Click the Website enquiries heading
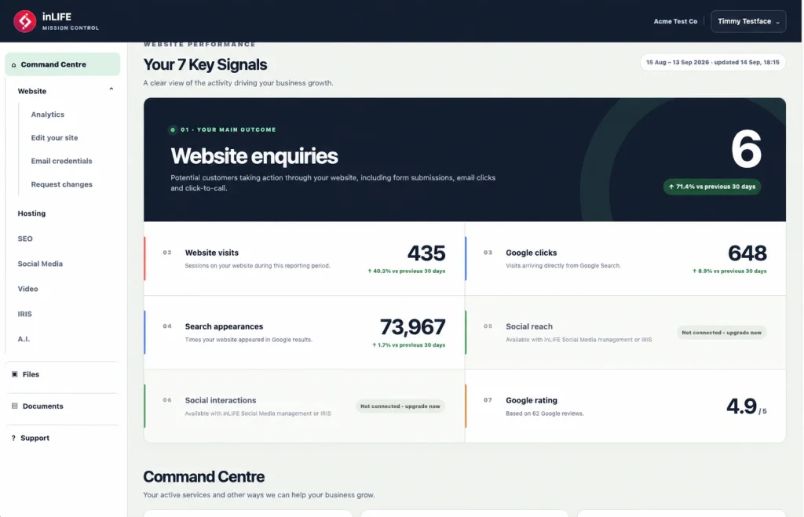The height and width of the screenshot is (517, 804). tap(254, 156)
